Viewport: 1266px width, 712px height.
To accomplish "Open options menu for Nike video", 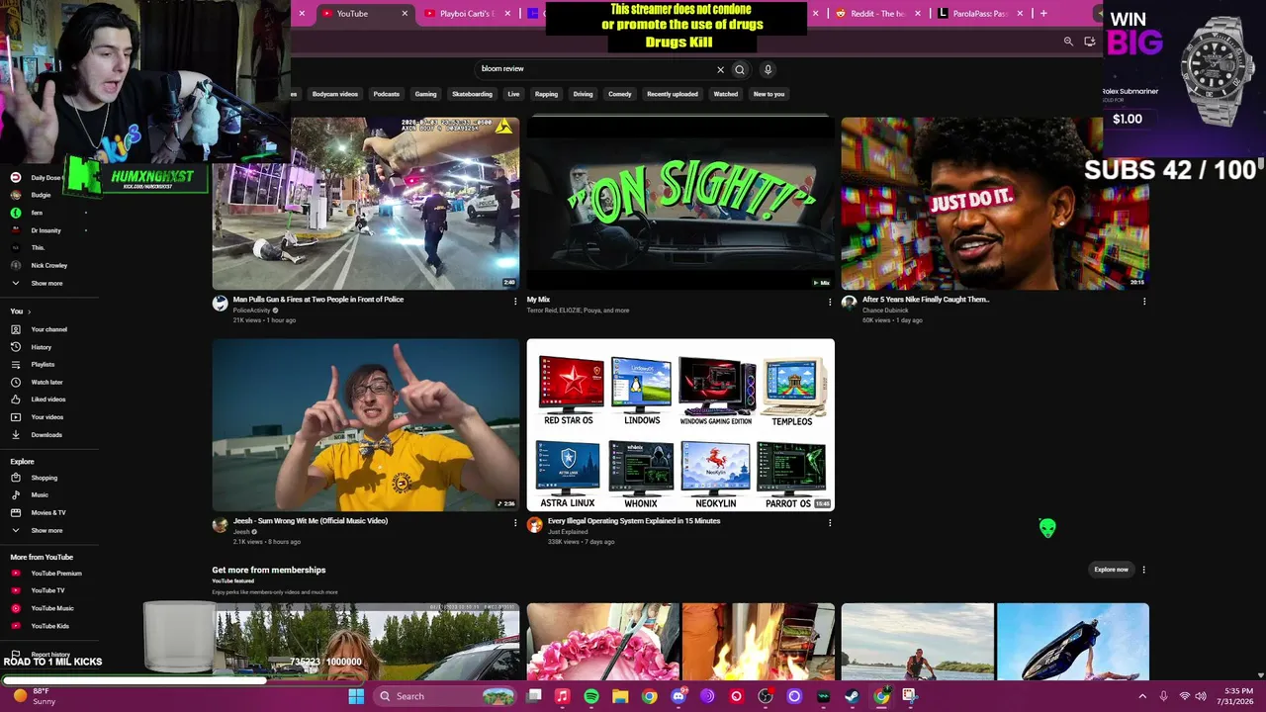I will [1144, 302].
